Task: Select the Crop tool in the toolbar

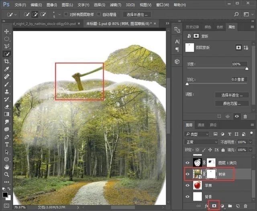Action: [x=6, y=61]
